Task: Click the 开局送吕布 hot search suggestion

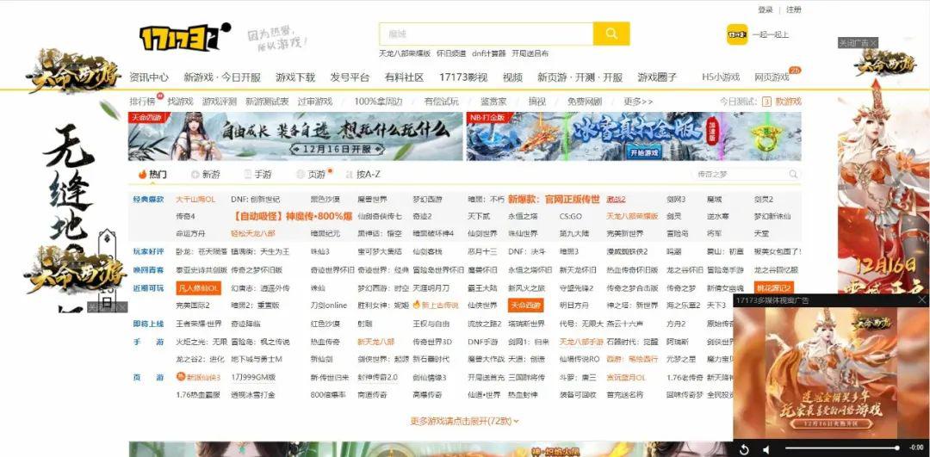Action: [x=530, y=53]
